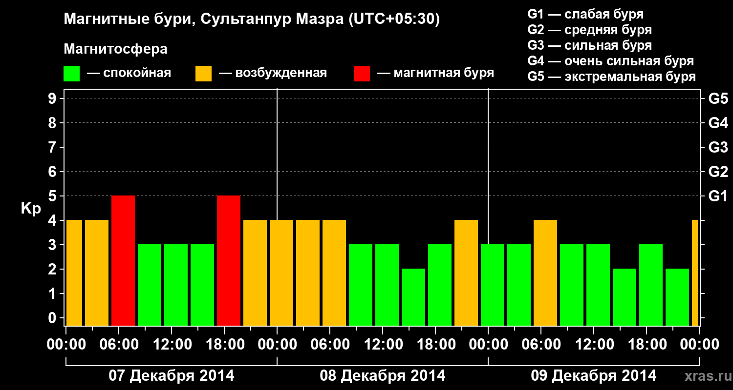Click the red 'магнитная буря' legend swatch
This screenshot has height=390, width=733.
[362, 74]
